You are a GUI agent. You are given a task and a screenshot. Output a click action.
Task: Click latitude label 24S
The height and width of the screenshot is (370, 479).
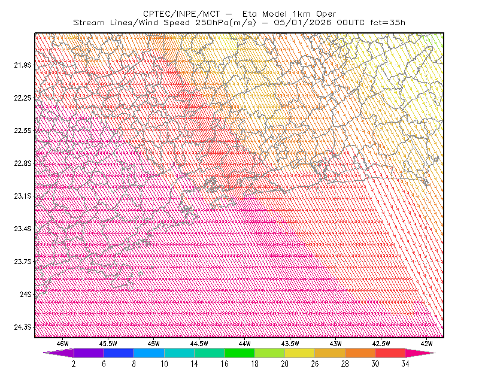26,294
